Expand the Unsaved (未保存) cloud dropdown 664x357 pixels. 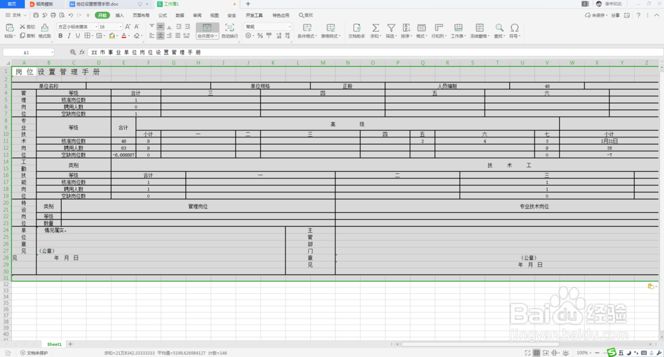[596, 15]
